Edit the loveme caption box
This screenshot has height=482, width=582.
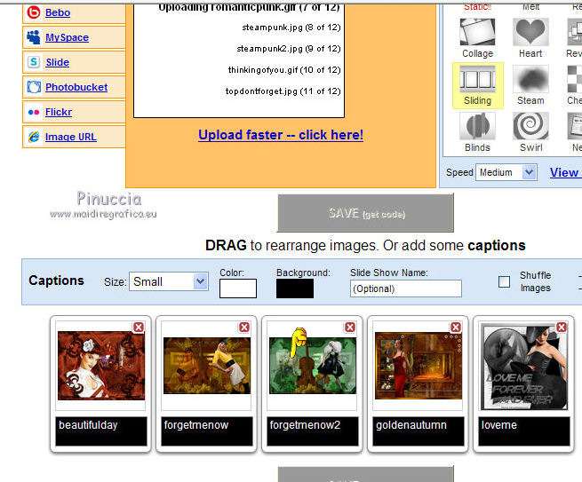coord(523,431)
